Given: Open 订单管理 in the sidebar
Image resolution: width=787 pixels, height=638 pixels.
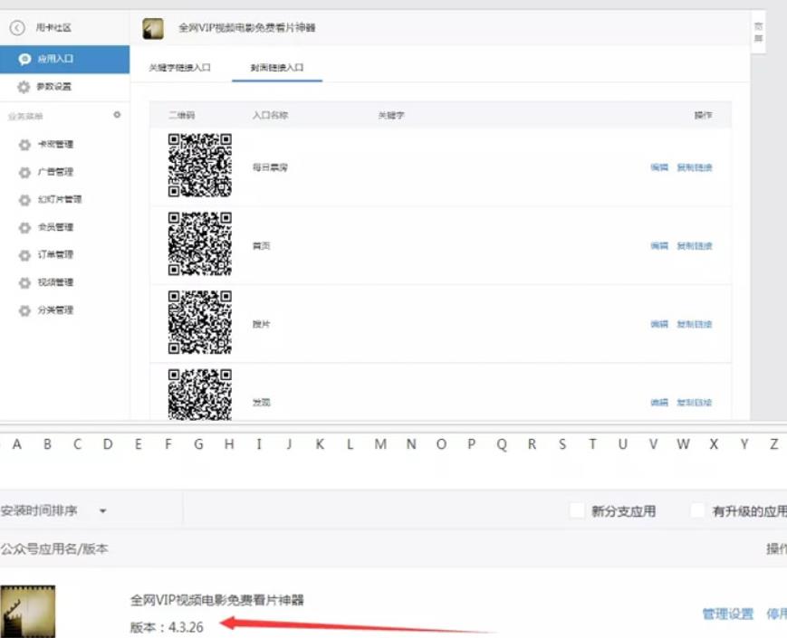Looking at the screenshot, I should [x=56, y=255].
